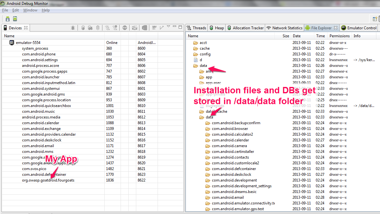Click the Update Threads icon in Devices toolbar
The image size is (380, 214).
coord(107,28)
